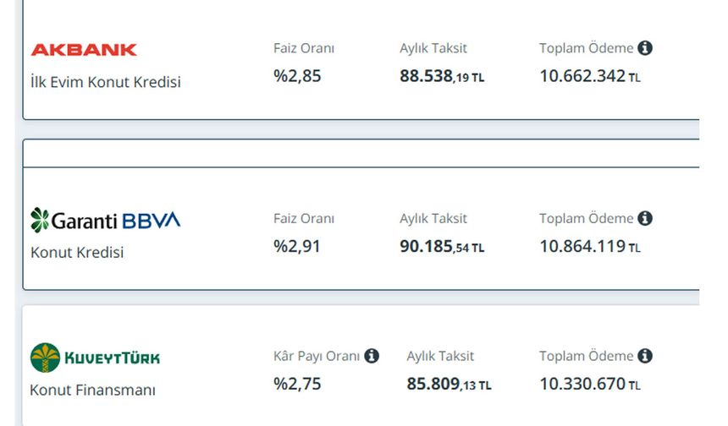The image size is (728, 426).
Task: Select Akbank monthly installment 88.538,19 TL
Action: click(442, 76)
